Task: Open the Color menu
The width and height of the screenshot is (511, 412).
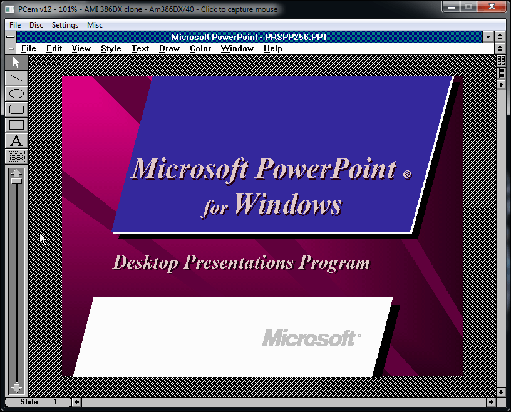Action: tap(200, 49)
